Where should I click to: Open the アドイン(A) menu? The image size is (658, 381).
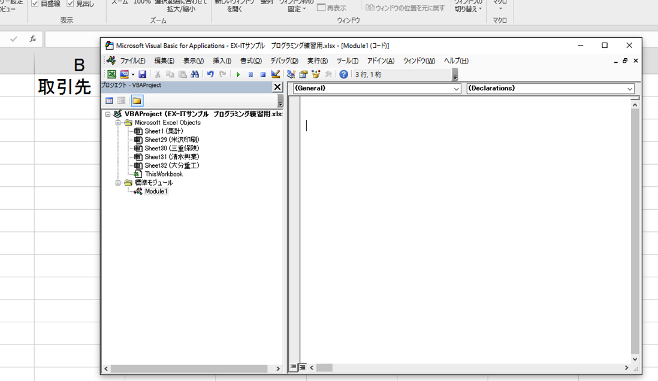381,61
